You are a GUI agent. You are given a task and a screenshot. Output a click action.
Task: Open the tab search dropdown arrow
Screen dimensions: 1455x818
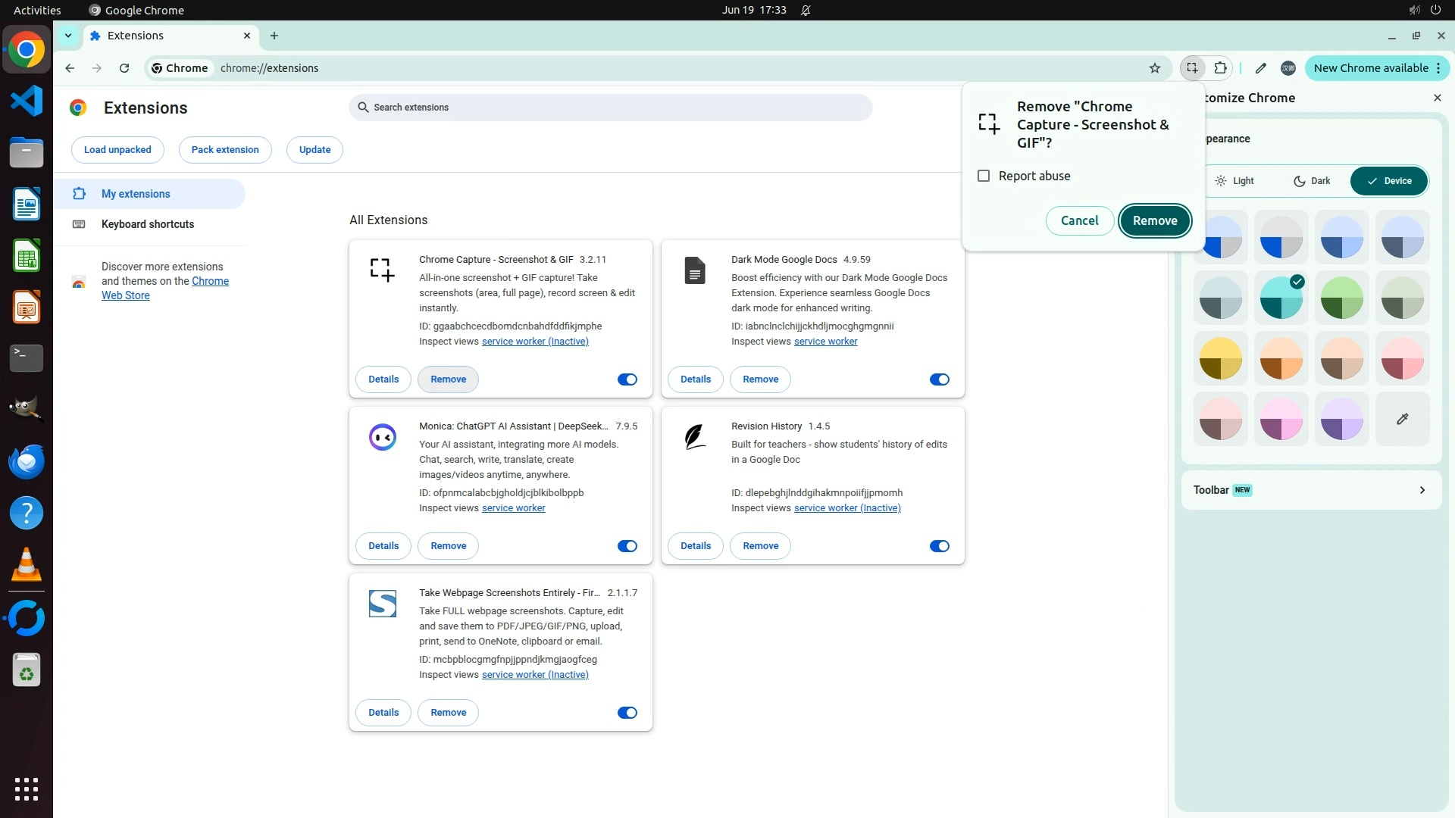click(68, 36)
